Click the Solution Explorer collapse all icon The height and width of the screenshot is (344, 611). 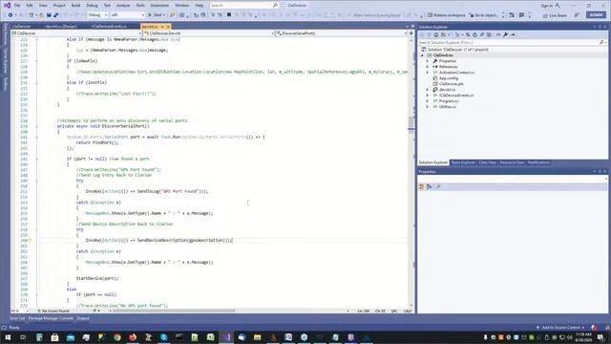(481, 34)
